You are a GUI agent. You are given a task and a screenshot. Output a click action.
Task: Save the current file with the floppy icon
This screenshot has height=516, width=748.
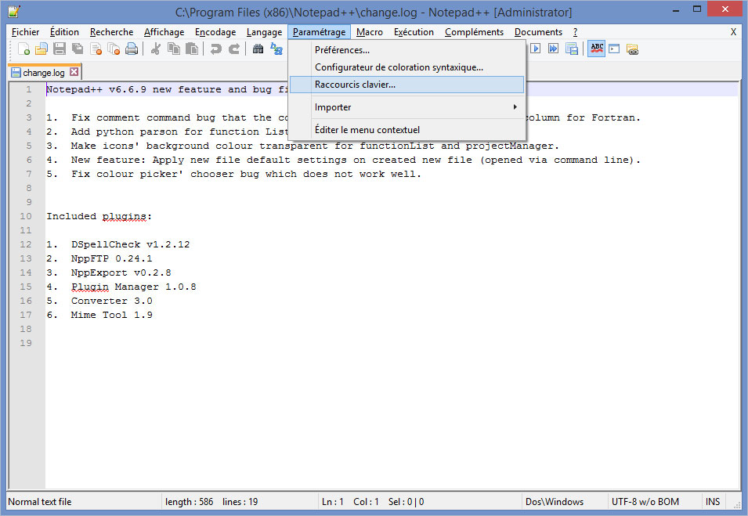coord(60,49)
